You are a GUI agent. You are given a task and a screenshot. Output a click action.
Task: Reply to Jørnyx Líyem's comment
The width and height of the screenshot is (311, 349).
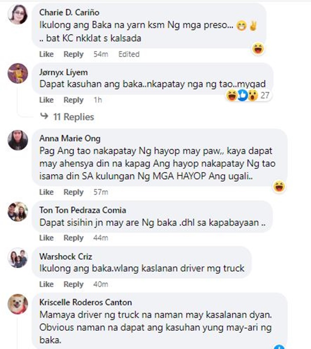[x=73, y=100]
